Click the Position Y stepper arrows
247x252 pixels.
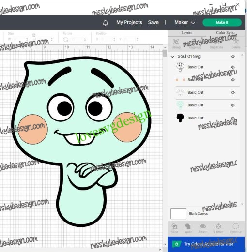138,39
